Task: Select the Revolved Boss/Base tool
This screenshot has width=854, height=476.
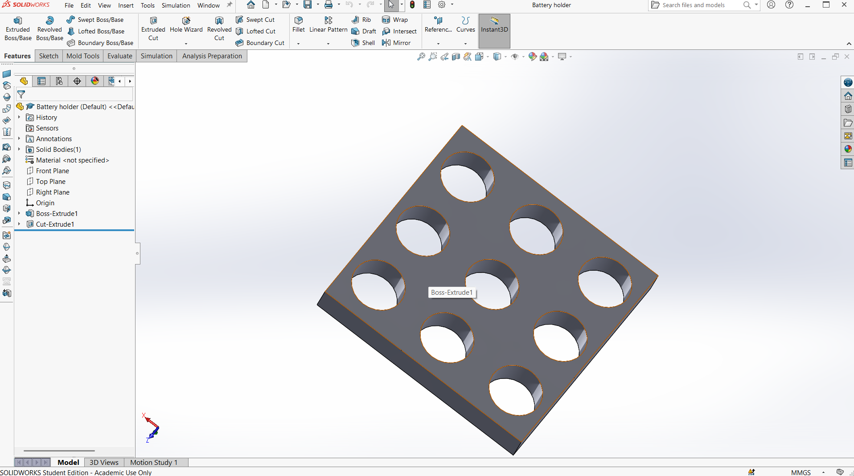Action: (x=49, y=29)
